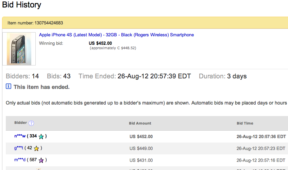Open bidder n***w profile link
288x170 pixels.
20,136
